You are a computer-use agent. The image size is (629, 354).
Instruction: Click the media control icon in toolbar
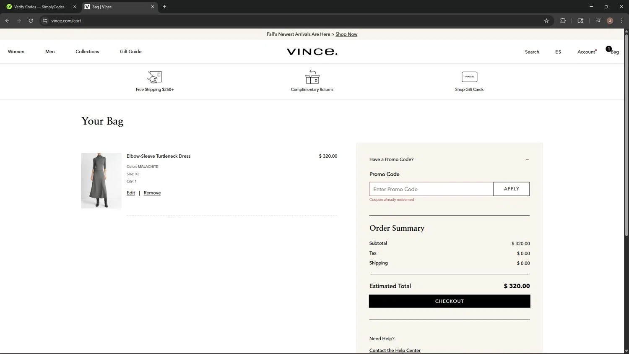(x=598, y=21)
